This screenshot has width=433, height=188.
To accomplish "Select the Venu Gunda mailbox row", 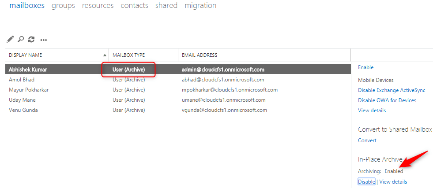I will (x=178, y=110).
